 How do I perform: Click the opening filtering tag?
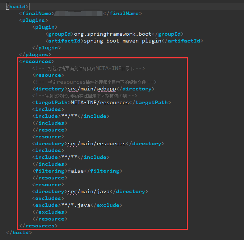coord(50,171)
